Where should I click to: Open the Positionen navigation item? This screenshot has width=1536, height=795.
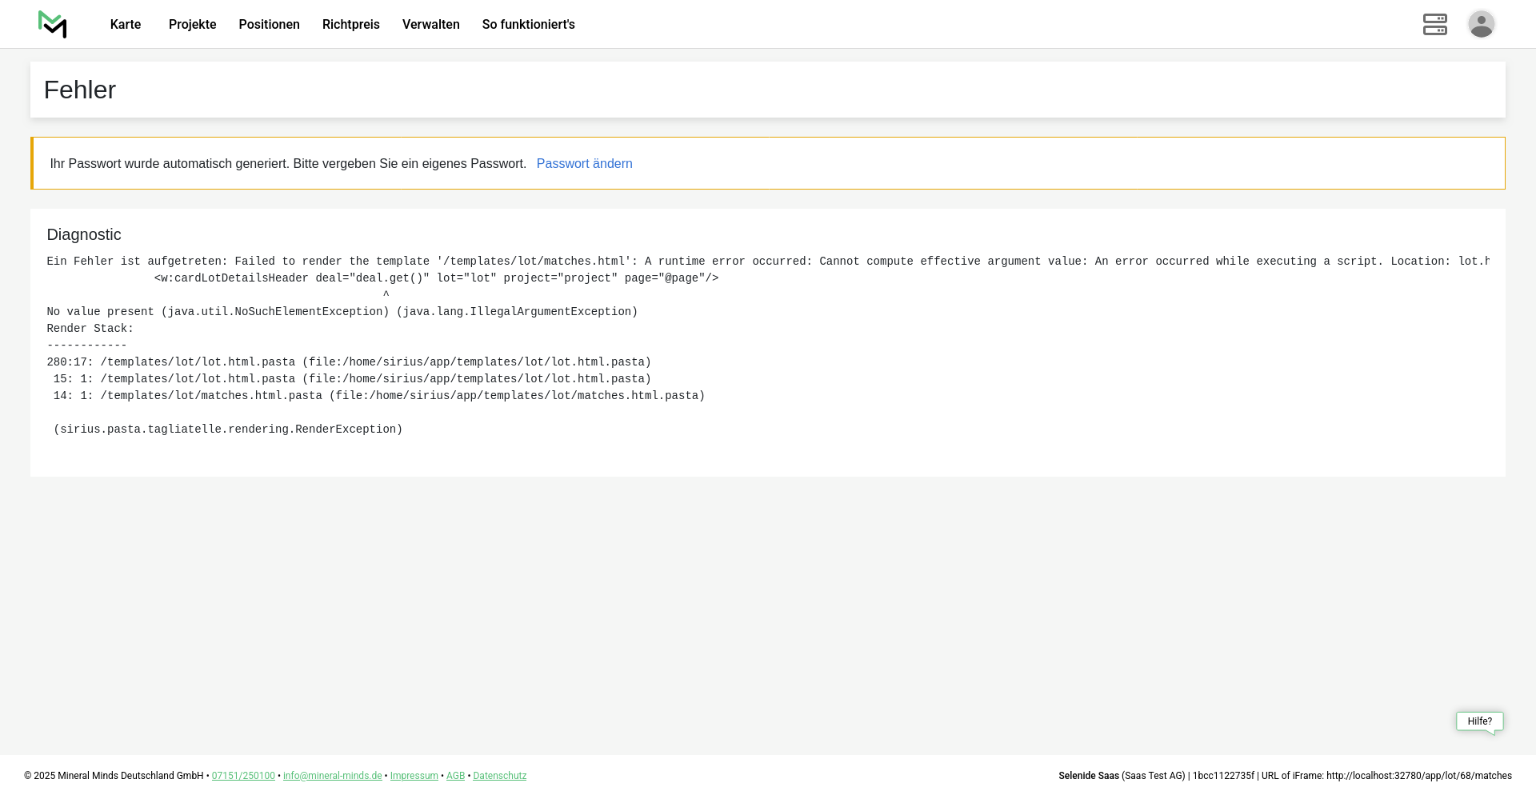[x=269, y=25]
